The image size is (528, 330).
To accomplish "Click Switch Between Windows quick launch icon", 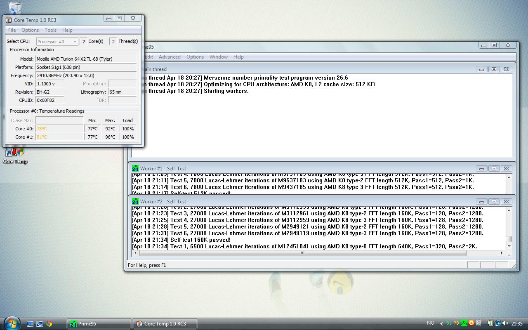I will point(40,324).
